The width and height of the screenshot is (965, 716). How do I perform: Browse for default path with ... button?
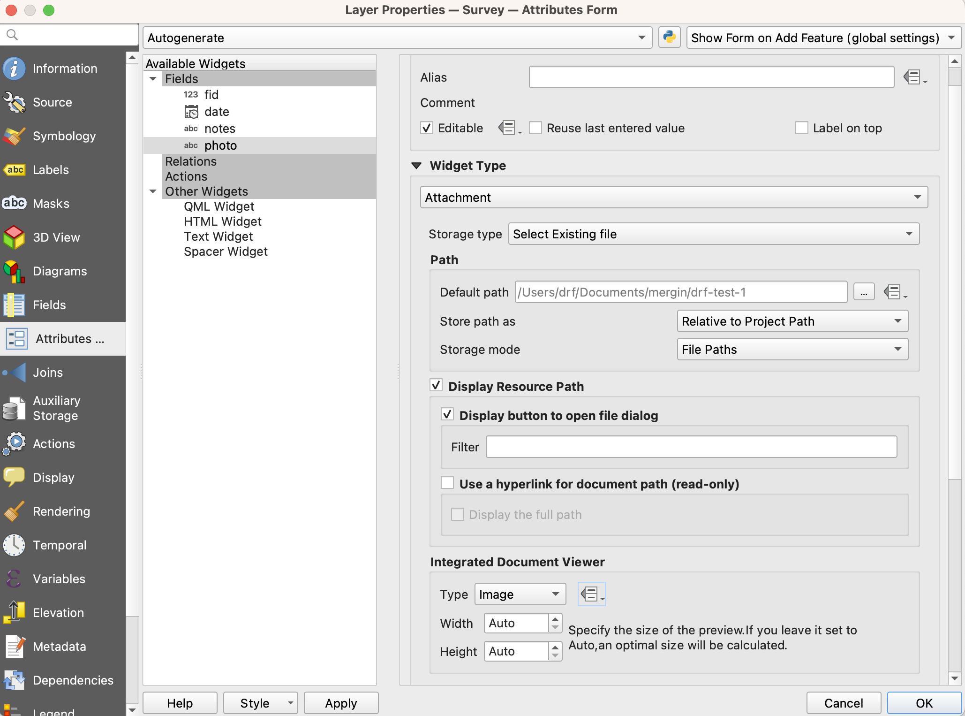click(864, 292)
